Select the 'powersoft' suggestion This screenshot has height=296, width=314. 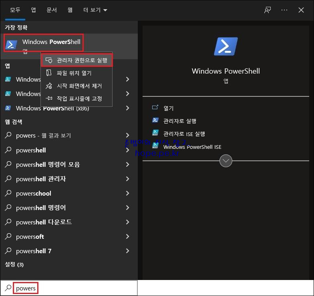click(69, 237)
